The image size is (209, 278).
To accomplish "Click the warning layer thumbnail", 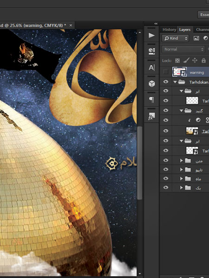I will click(179, 72).
